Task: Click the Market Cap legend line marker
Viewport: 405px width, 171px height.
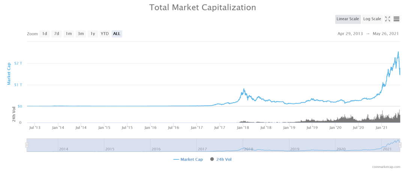Action: tap(176, 159)
